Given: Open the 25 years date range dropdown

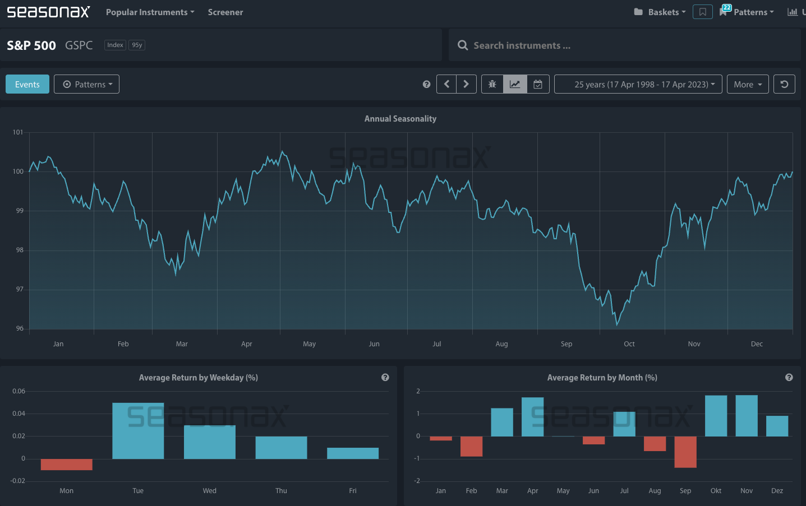Looking at the screenshot, I should point(638,84).
